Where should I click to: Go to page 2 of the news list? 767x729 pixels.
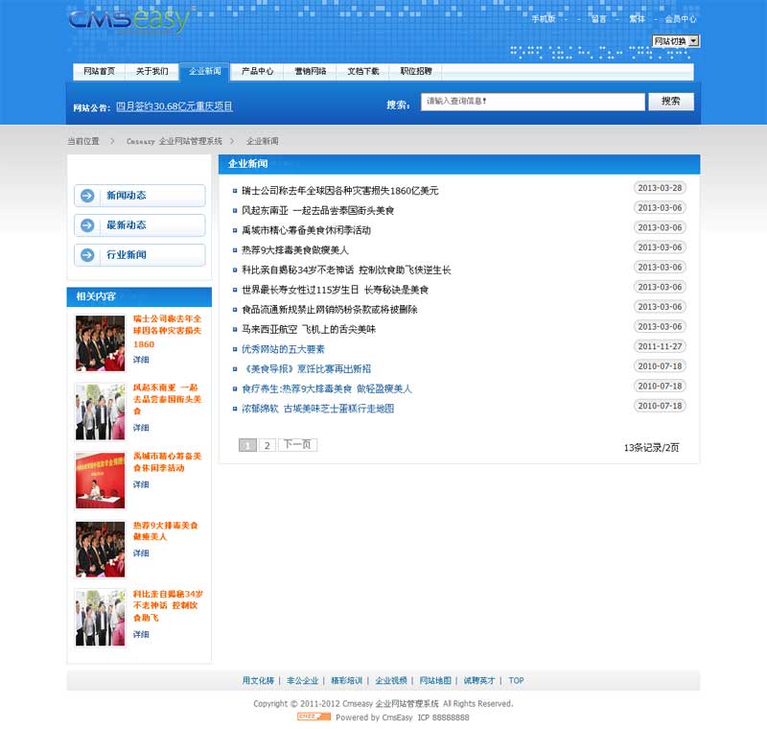[x=267, y=445]
